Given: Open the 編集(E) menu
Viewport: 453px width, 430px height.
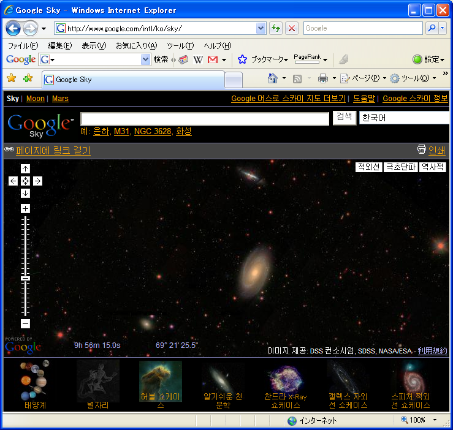Looking at the screenshot, I should point(60,46).
